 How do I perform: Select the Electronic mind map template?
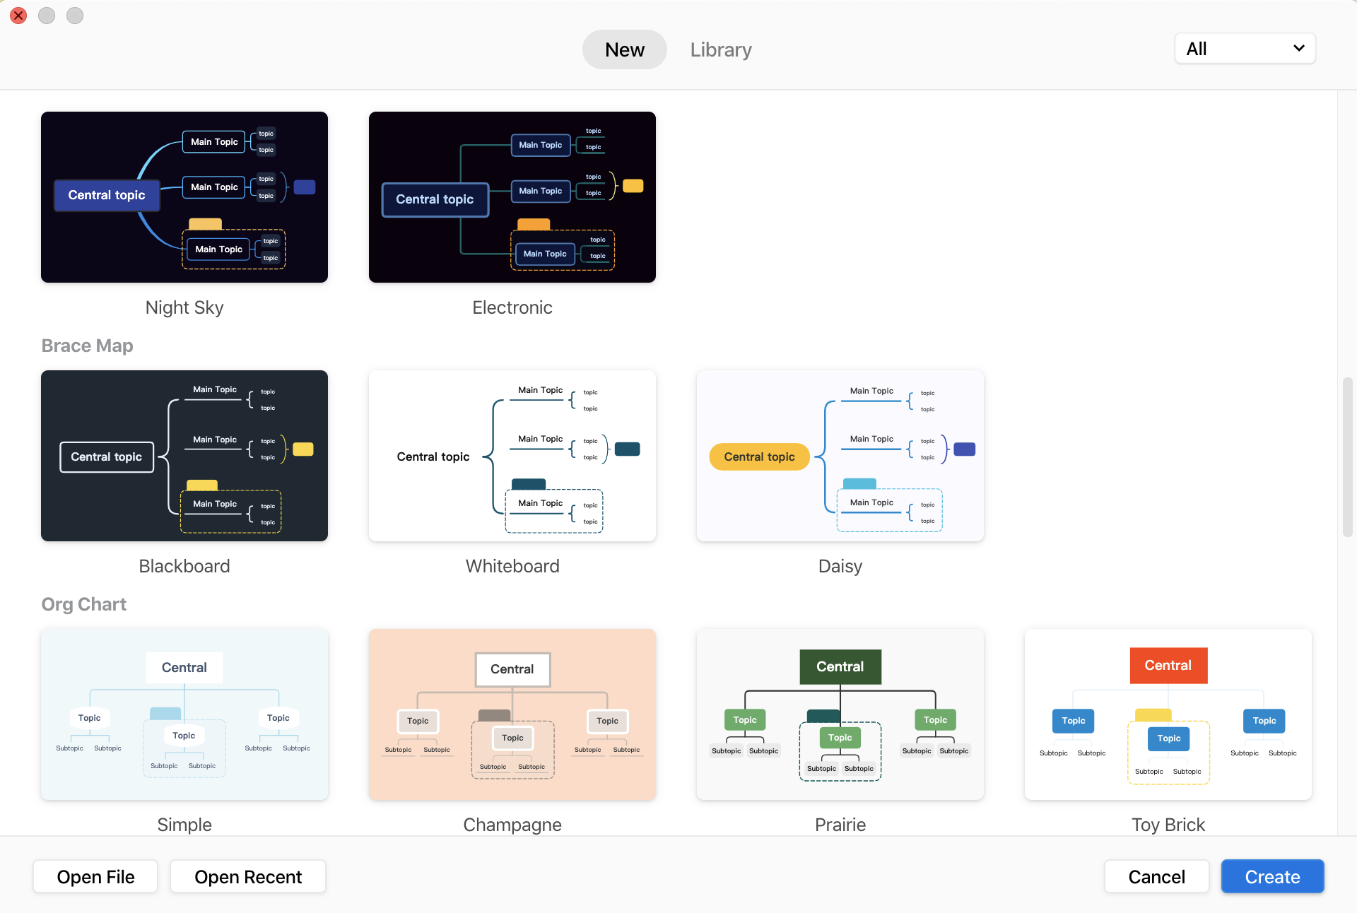pyautogui.click(x=512, y=196)
